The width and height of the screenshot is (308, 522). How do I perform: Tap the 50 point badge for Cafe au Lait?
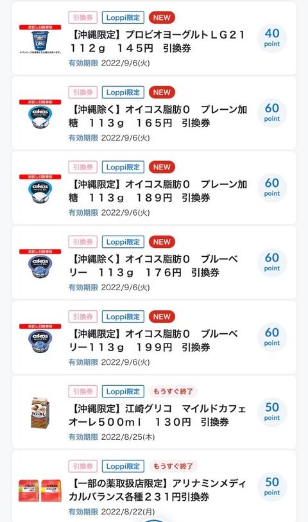271,412
